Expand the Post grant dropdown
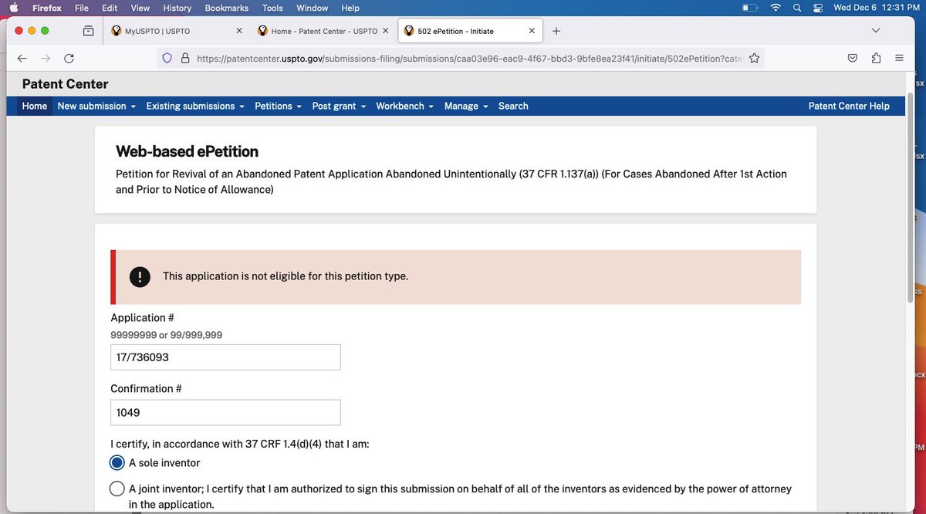Screen dimensions: 926x514 tap(339, 106)
